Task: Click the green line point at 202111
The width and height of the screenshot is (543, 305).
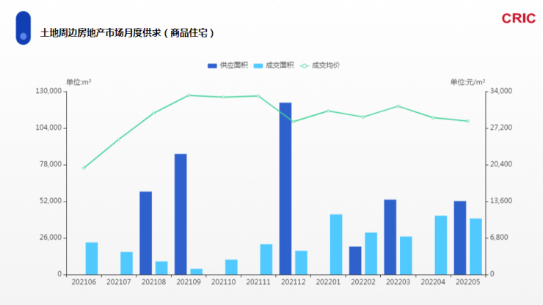Action: pos(258,96)
